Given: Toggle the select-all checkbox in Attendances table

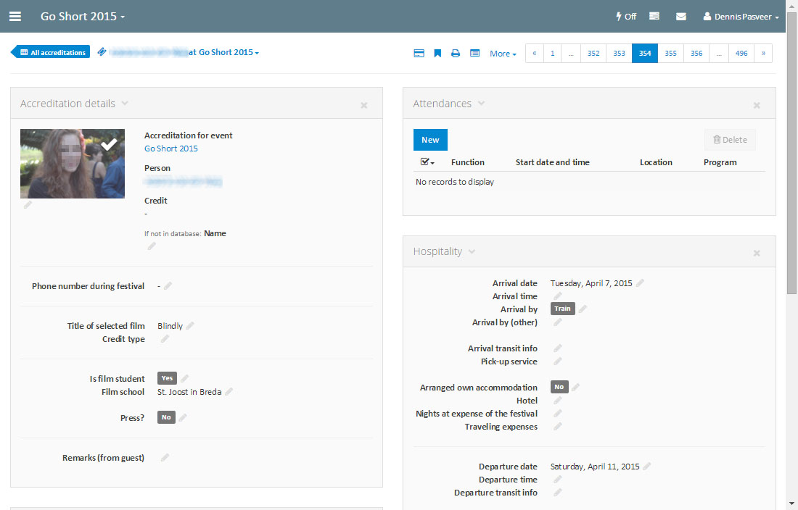Looking at the screenshot, I should click(426, 162).
